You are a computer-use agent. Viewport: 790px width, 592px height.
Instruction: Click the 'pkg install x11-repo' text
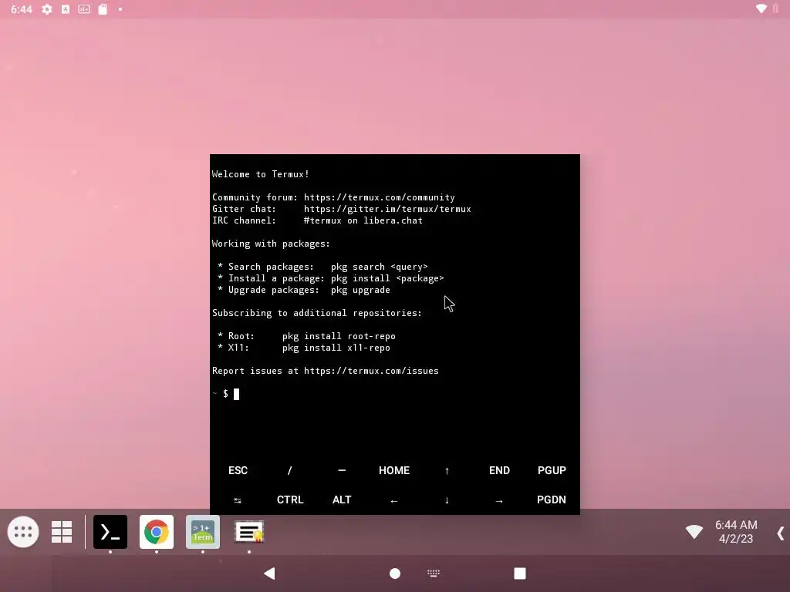pos(336,348)
